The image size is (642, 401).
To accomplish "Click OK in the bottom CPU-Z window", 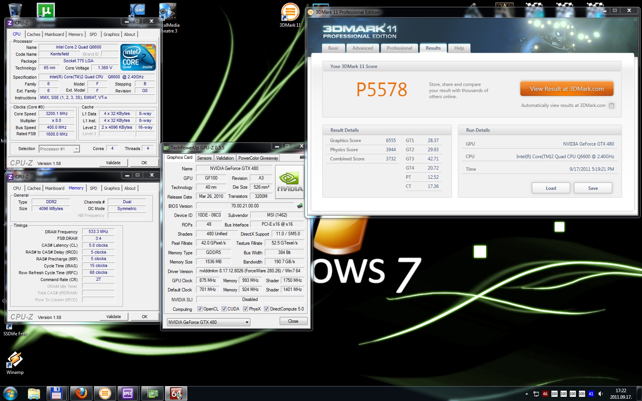I will [145, 317].
